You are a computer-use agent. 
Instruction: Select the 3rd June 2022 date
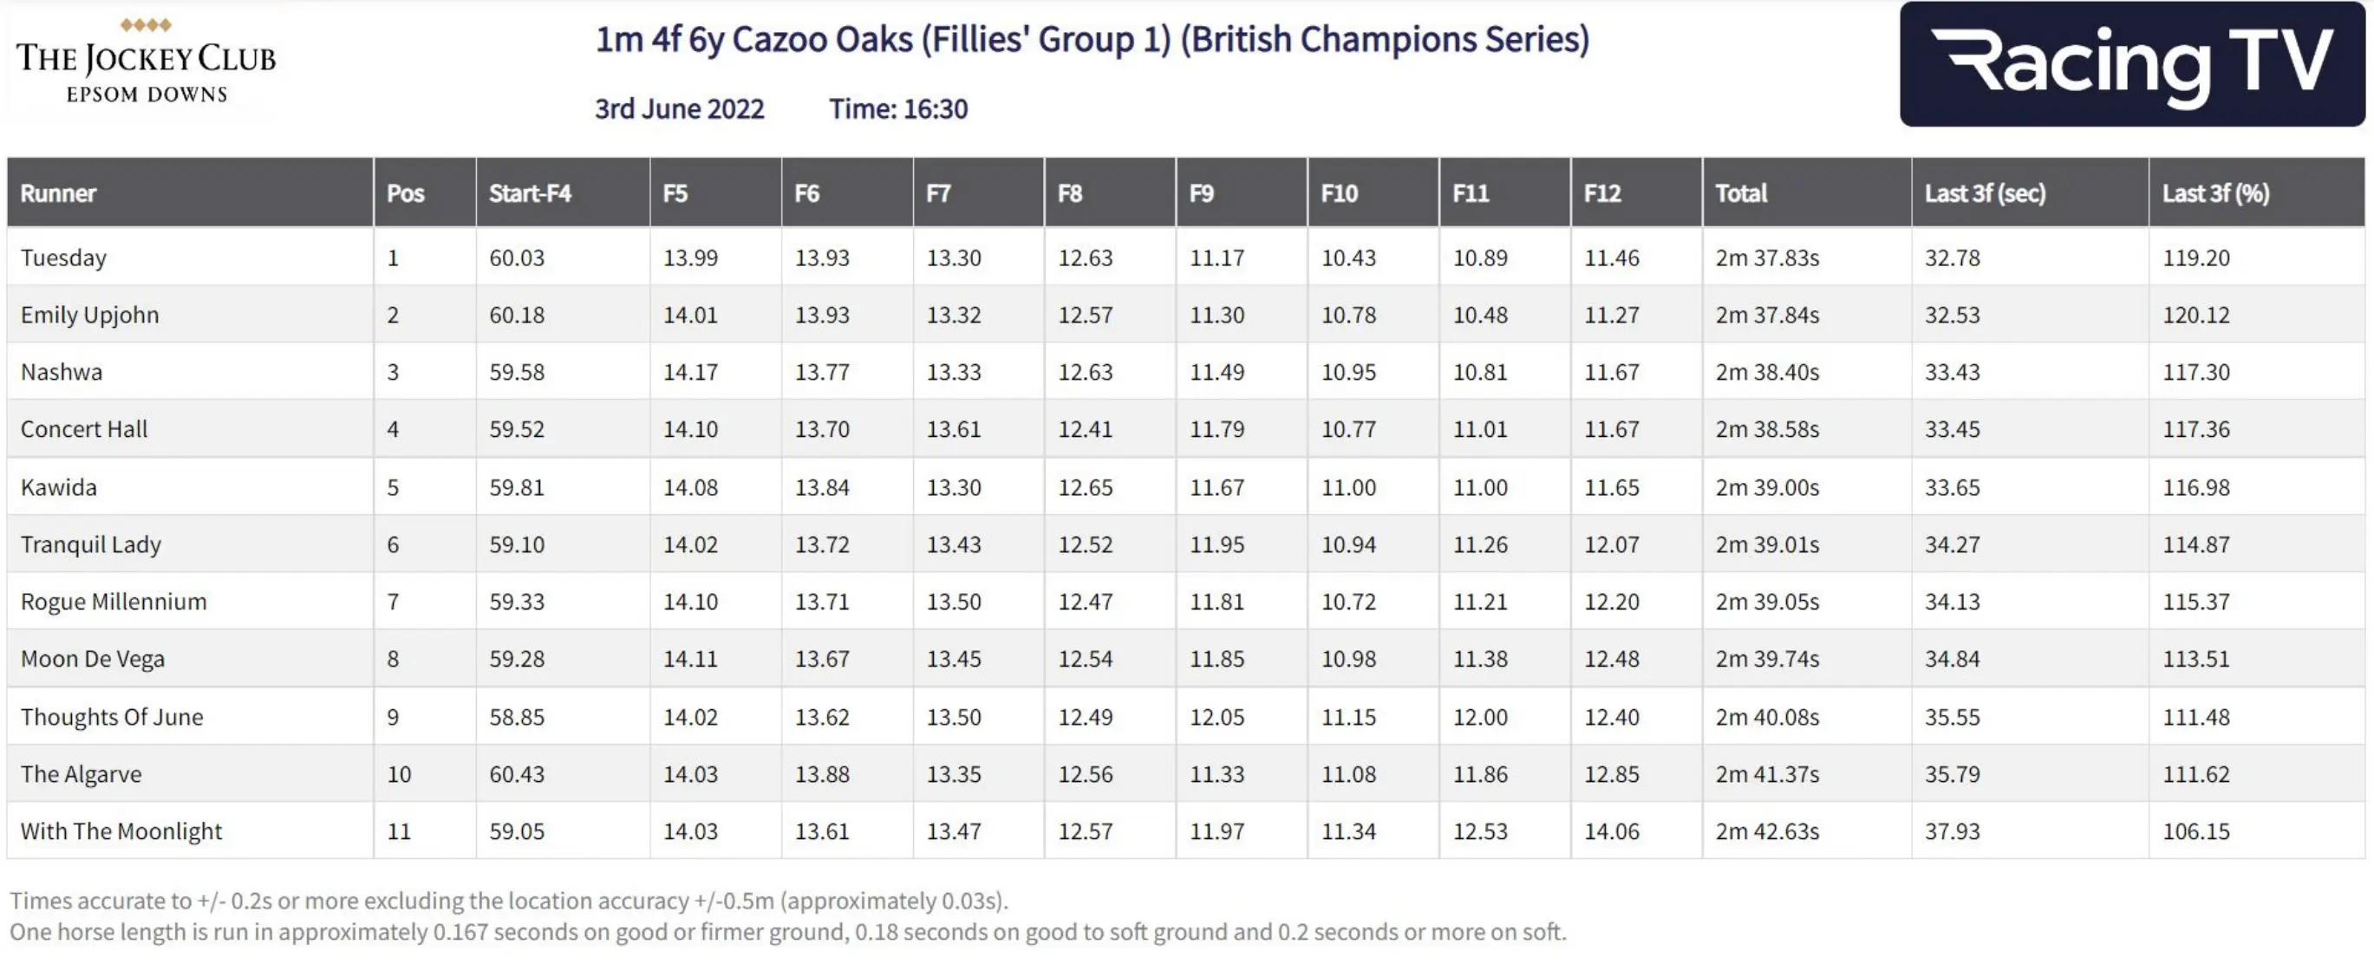pyautogui.click(x=679, y=108)
